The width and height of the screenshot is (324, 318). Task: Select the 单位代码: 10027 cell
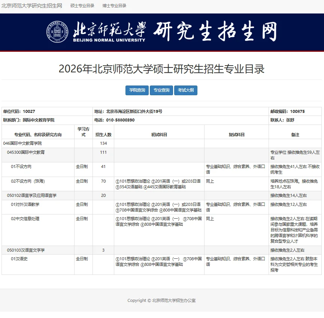[x=47, y=111]
